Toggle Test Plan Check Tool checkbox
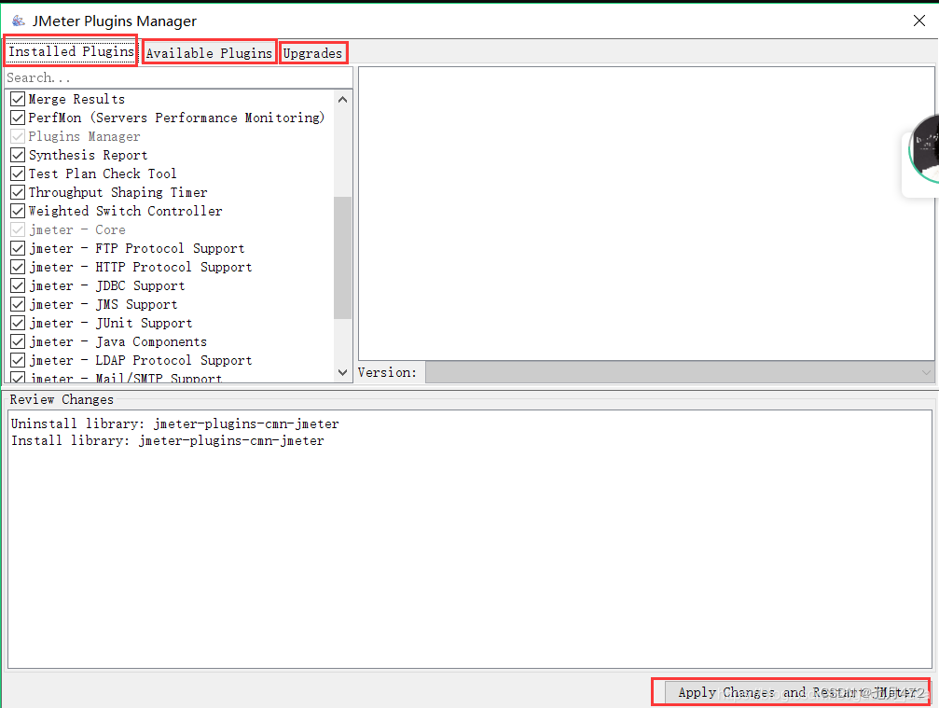The height and width of the screenshot is (708, 939). pos(18,174)
